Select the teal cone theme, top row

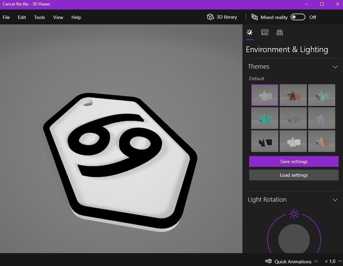click(x=322, y=95)
